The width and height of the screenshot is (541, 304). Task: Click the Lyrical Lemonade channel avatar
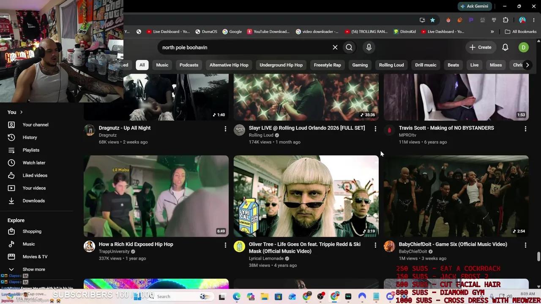pyautogui.click(x=239, y=246)
